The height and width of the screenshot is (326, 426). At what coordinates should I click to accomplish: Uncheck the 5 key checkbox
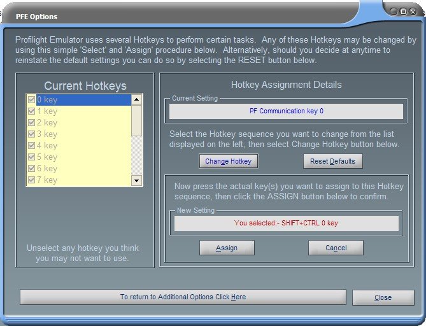point(31,157)
